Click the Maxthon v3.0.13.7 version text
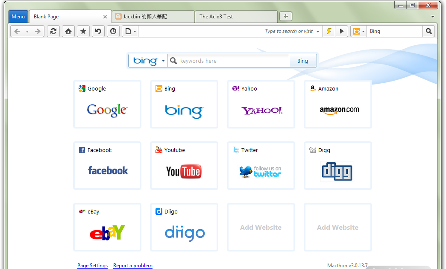Viewport: 446px width, 269px height. [347, 265]
